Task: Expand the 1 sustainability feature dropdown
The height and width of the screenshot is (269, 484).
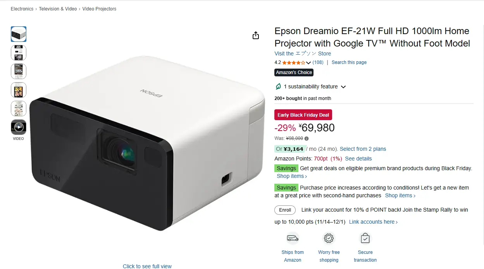Action: [x=343, y=87]
